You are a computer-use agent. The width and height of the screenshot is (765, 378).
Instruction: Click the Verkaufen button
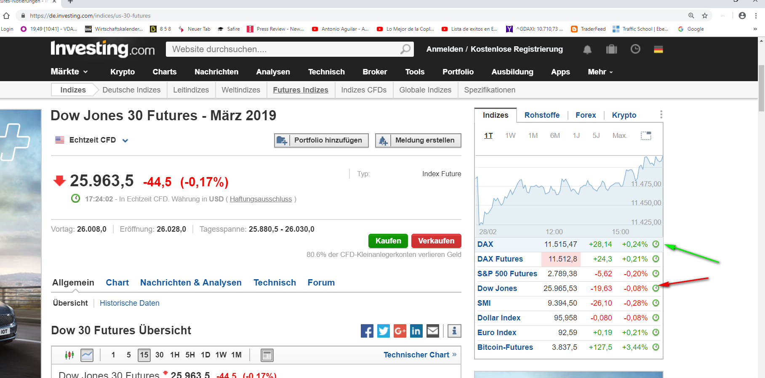point(436,241)
